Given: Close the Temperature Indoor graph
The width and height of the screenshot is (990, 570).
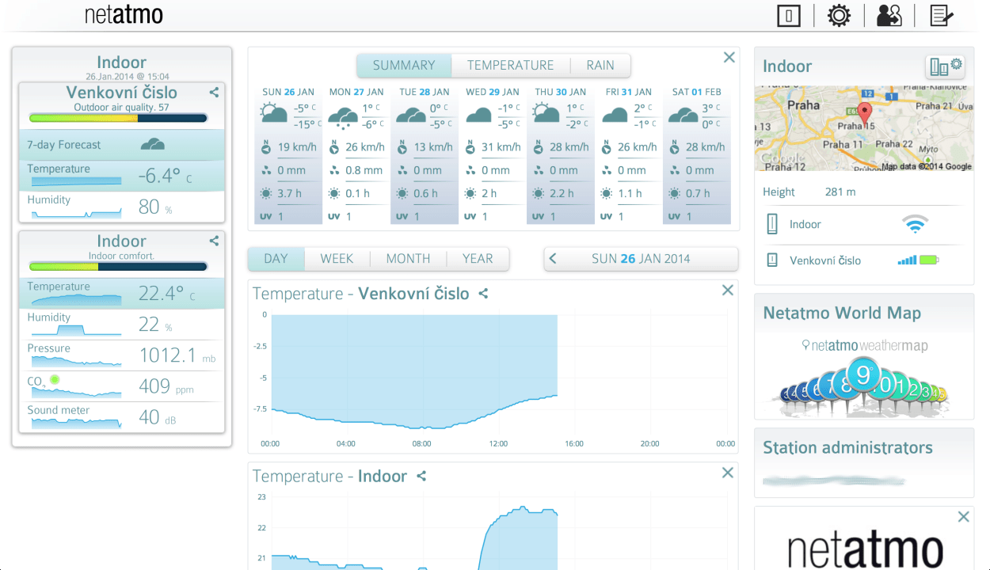Looking at the screenshot, I should pos(727,473).
